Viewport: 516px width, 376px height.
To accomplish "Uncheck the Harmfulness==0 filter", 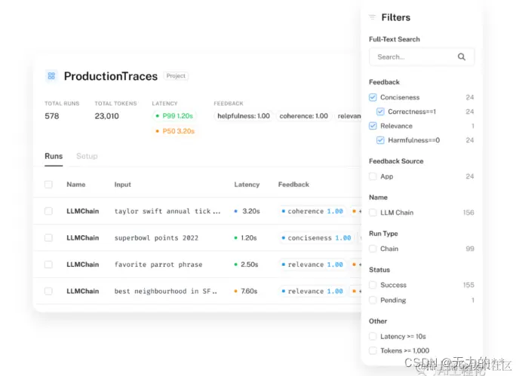I will pyautogui.click(x=380, y=140).
